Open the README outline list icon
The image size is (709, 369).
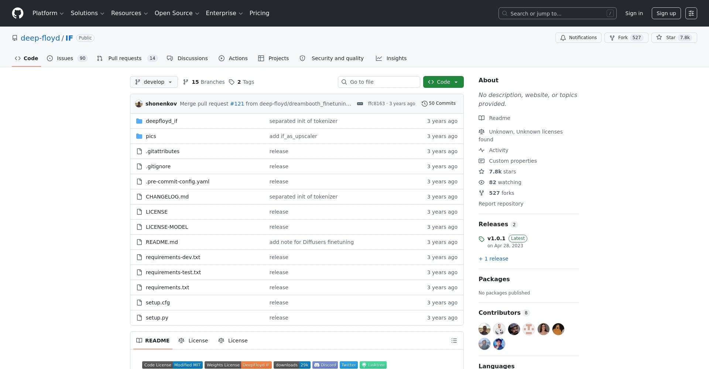tap(454, 341)
